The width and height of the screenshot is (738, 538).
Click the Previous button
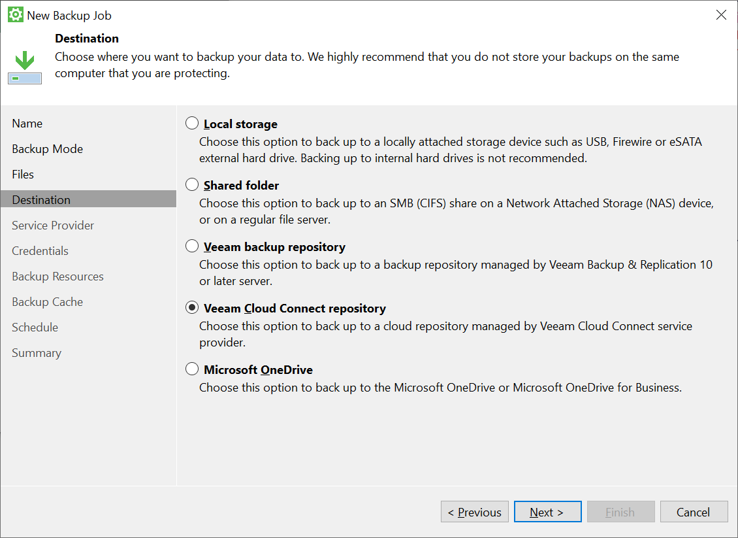(475, 512)
